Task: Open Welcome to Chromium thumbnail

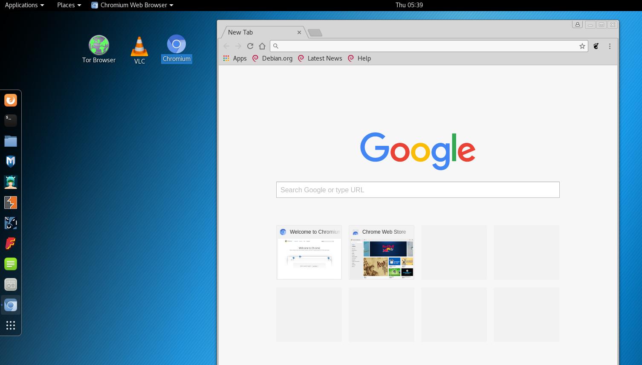Action: tap(309, 252)
